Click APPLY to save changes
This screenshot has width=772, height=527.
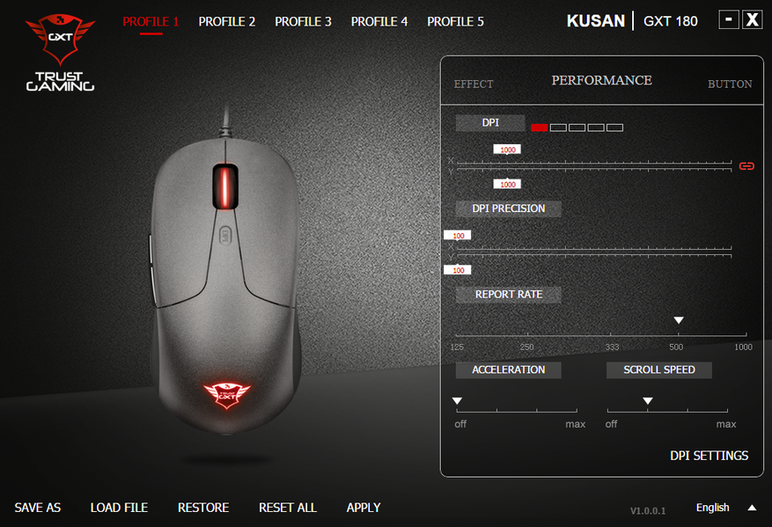364,508
